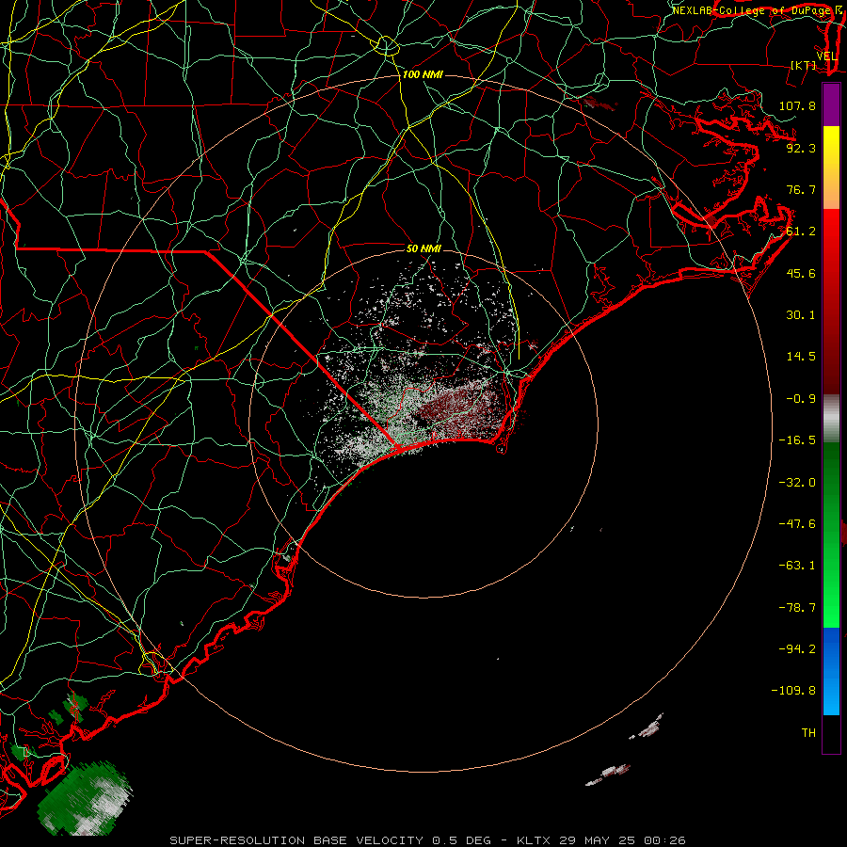Click the 50 NMI range ring label
This screenshot has height=847, width=847.
coord(424,248)
